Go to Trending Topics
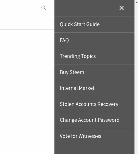 94,56
